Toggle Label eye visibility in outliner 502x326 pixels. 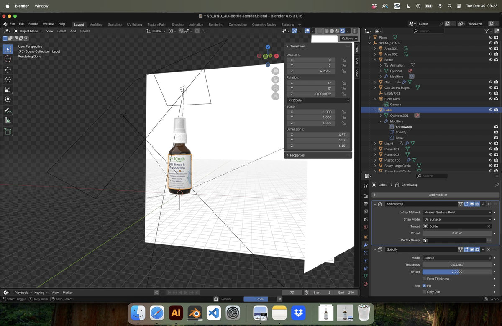(491, 110)
